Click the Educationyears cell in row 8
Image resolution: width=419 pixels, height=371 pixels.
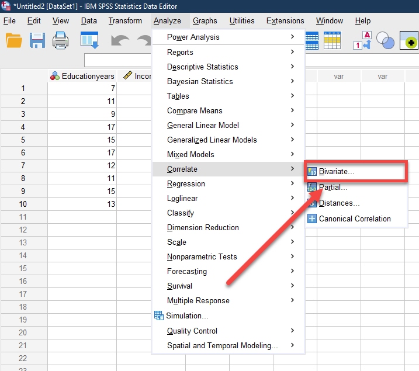(x=82, y=178)
